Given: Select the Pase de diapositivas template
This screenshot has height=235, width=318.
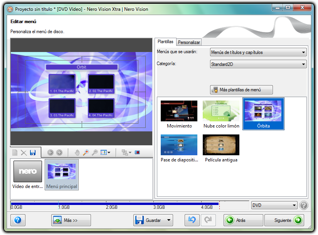Looking at the screenshot, I should (179, 148).
